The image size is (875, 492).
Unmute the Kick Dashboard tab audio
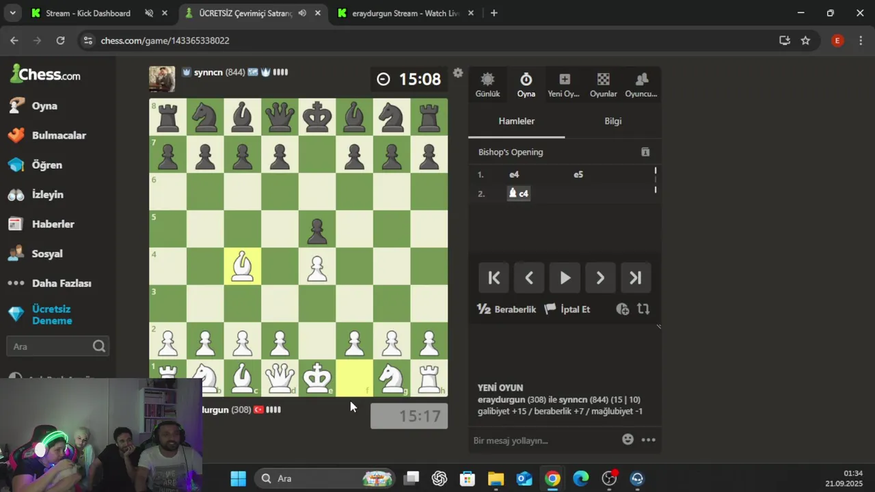149,13
